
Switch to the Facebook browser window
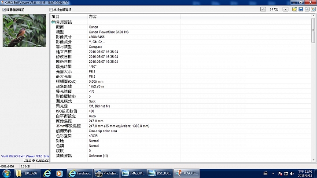click(80, 173)
